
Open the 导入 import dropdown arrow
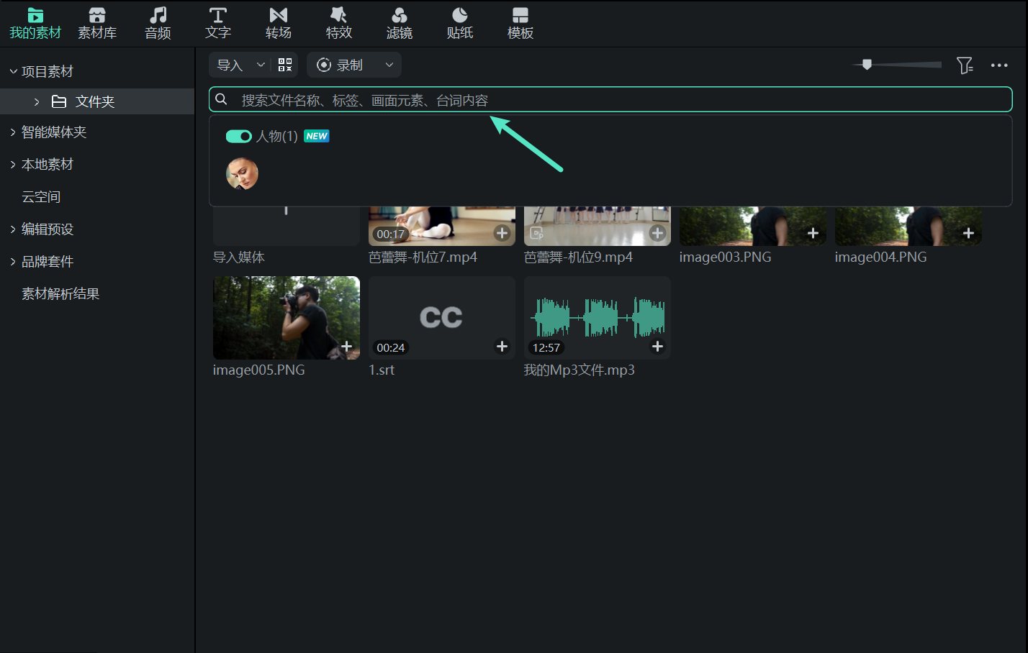(261, 65)
